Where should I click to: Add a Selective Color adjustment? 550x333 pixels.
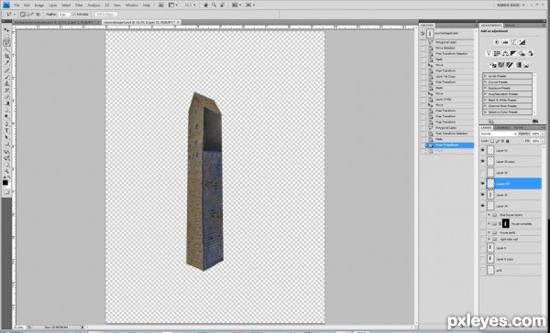527,65
